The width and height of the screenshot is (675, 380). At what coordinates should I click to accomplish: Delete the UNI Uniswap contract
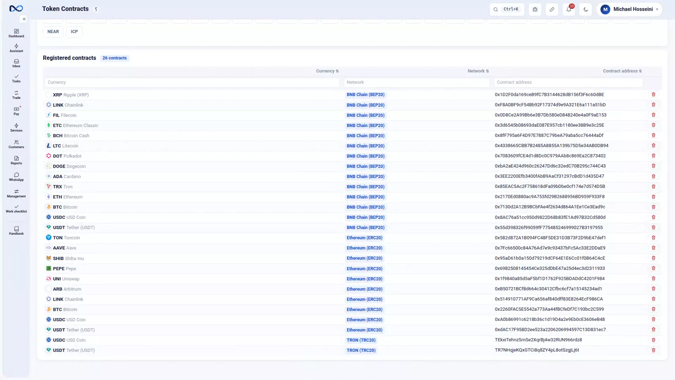[653, 279]
